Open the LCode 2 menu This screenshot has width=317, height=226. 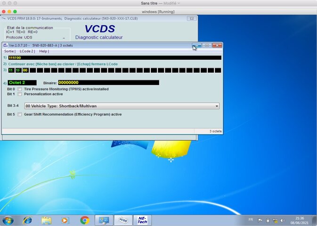point(26,51)
